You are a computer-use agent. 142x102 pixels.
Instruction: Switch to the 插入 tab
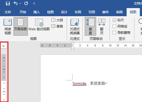pyautogui.click(x=37, y=12)
